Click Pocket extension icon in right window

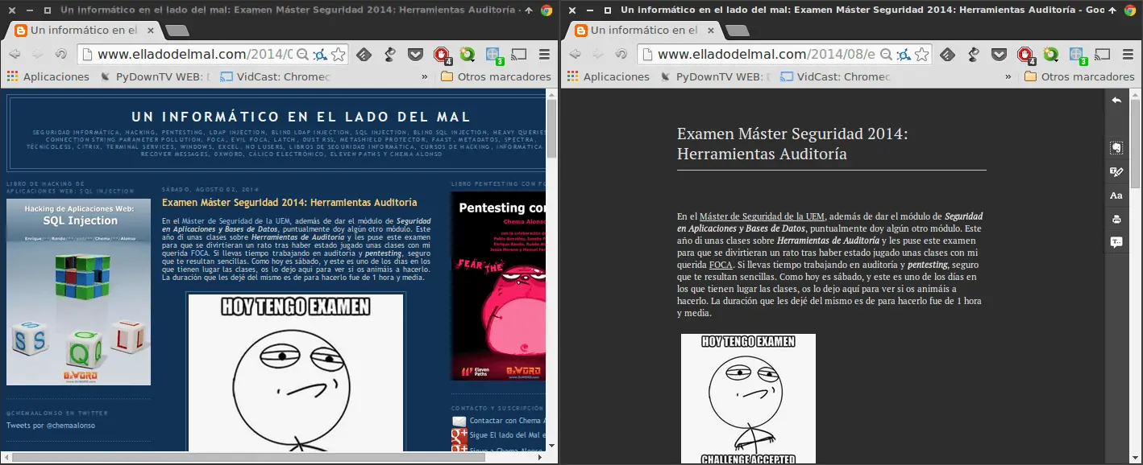[x=999, y=55]
